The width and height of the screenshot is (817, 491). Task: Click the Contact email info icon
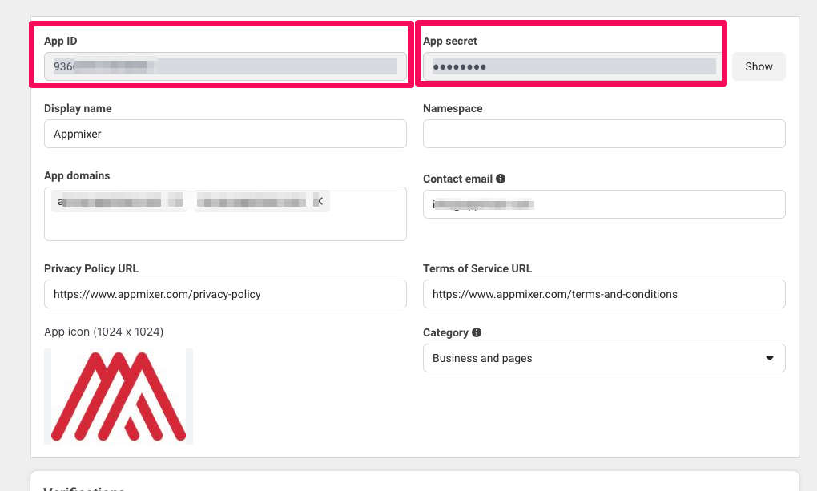point(501,179)
